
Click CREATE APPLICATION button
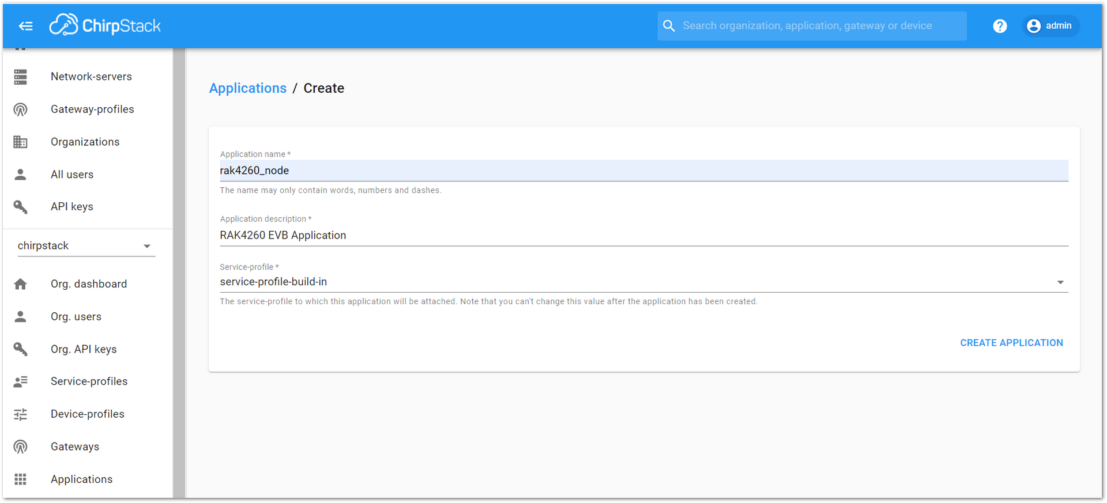pyautogui.click(x=1011, y=343)
